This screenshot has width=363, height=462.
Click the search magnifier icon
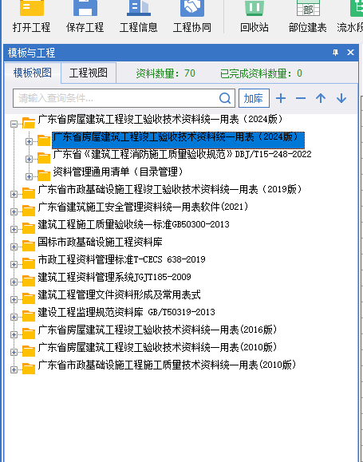225,98
